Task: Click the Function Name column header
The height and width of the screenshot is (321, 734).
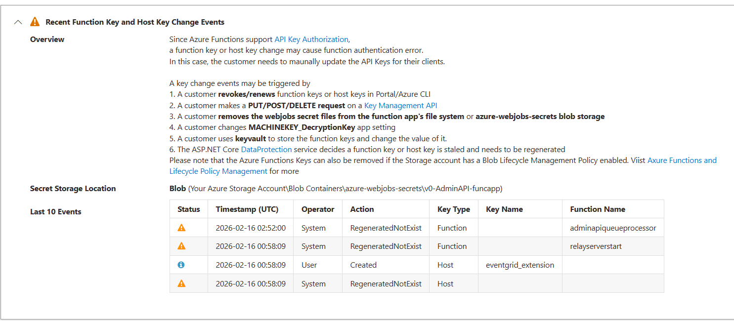Action: (598, 209)
